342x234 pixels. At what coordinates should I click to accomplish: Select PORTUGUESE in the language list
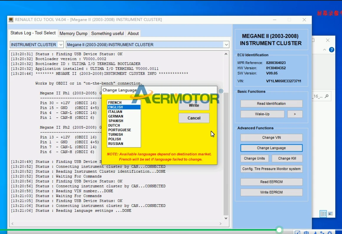point(124,130)
